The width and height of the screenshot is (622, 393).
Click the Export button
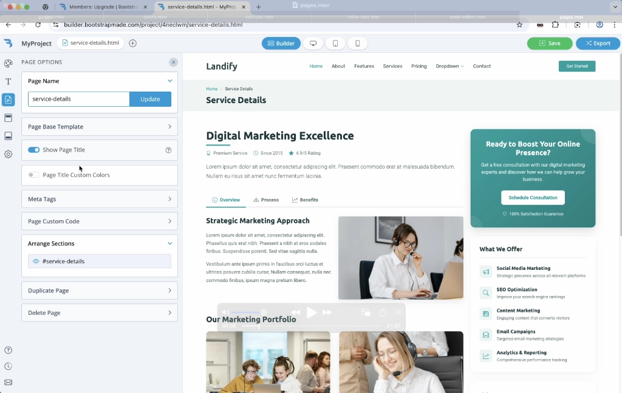[598, 43]
